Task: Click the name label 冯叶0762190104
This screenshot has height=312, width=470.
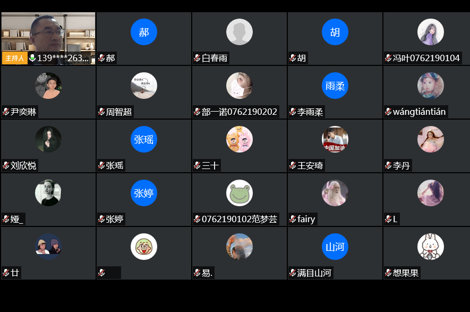Action: (426, 58)
